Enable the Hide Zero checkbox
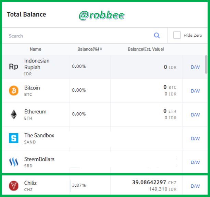The height and width of the screenshot is (197, 210). pos(177,35)
